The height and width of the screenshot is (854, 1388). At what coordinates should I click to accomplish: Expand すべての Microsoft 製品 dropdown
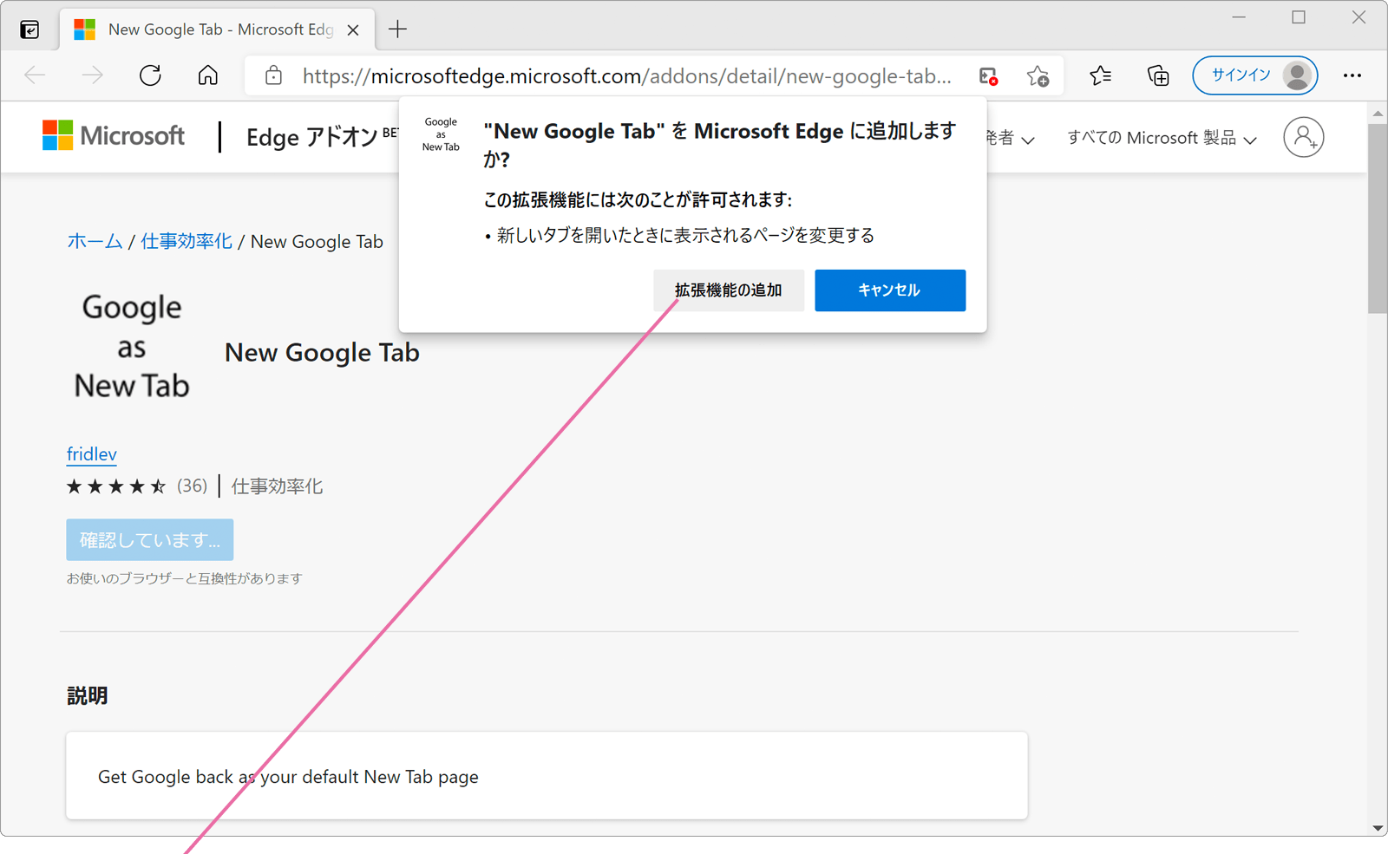[1162, 138]
